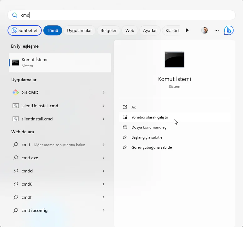Switch to the cut-off Klasörler filter tab
This screenshot has width=243, height=227.
(x=171, y=30)
